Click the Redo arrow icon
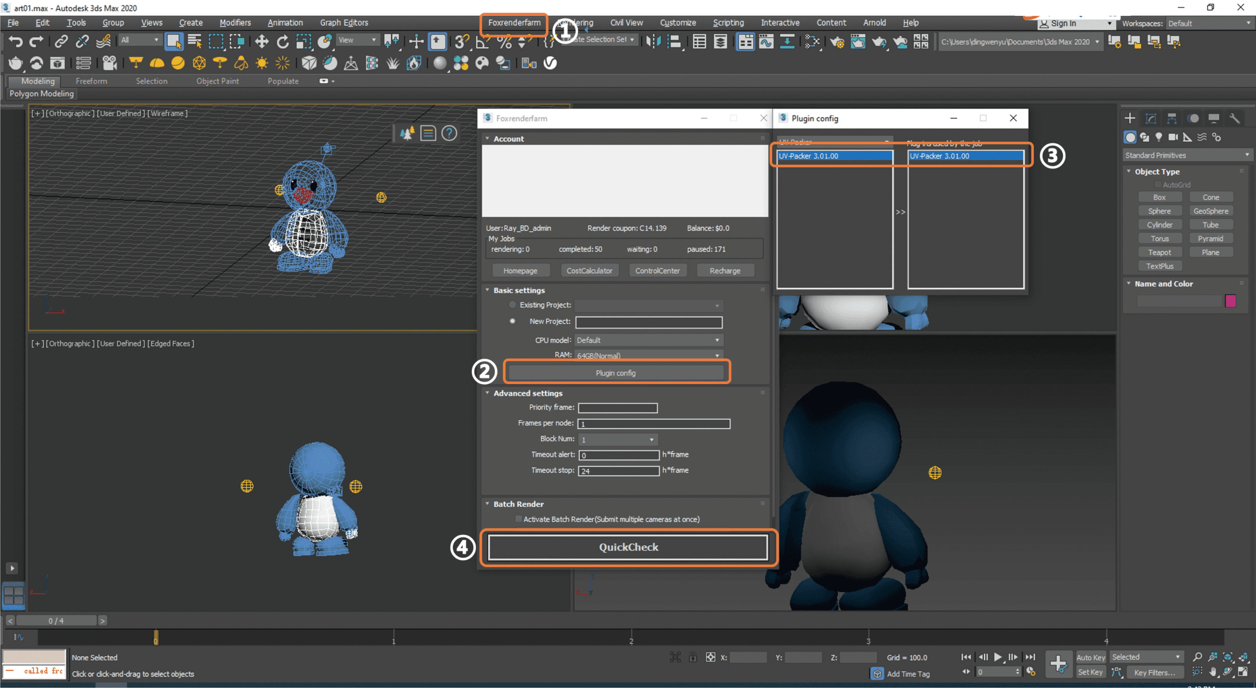Viewport: 1256px width, 689px height. 37,42
